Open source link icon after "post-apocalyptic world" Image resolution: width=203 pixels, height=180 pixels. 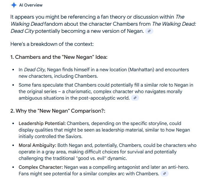[x=135, y=98]
